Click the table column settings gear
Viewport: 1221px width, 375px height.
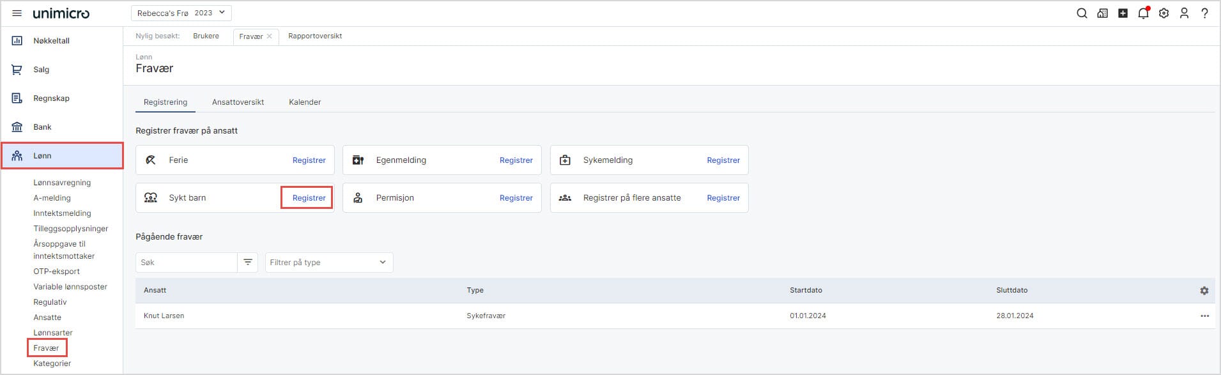tap(1204, 291)
